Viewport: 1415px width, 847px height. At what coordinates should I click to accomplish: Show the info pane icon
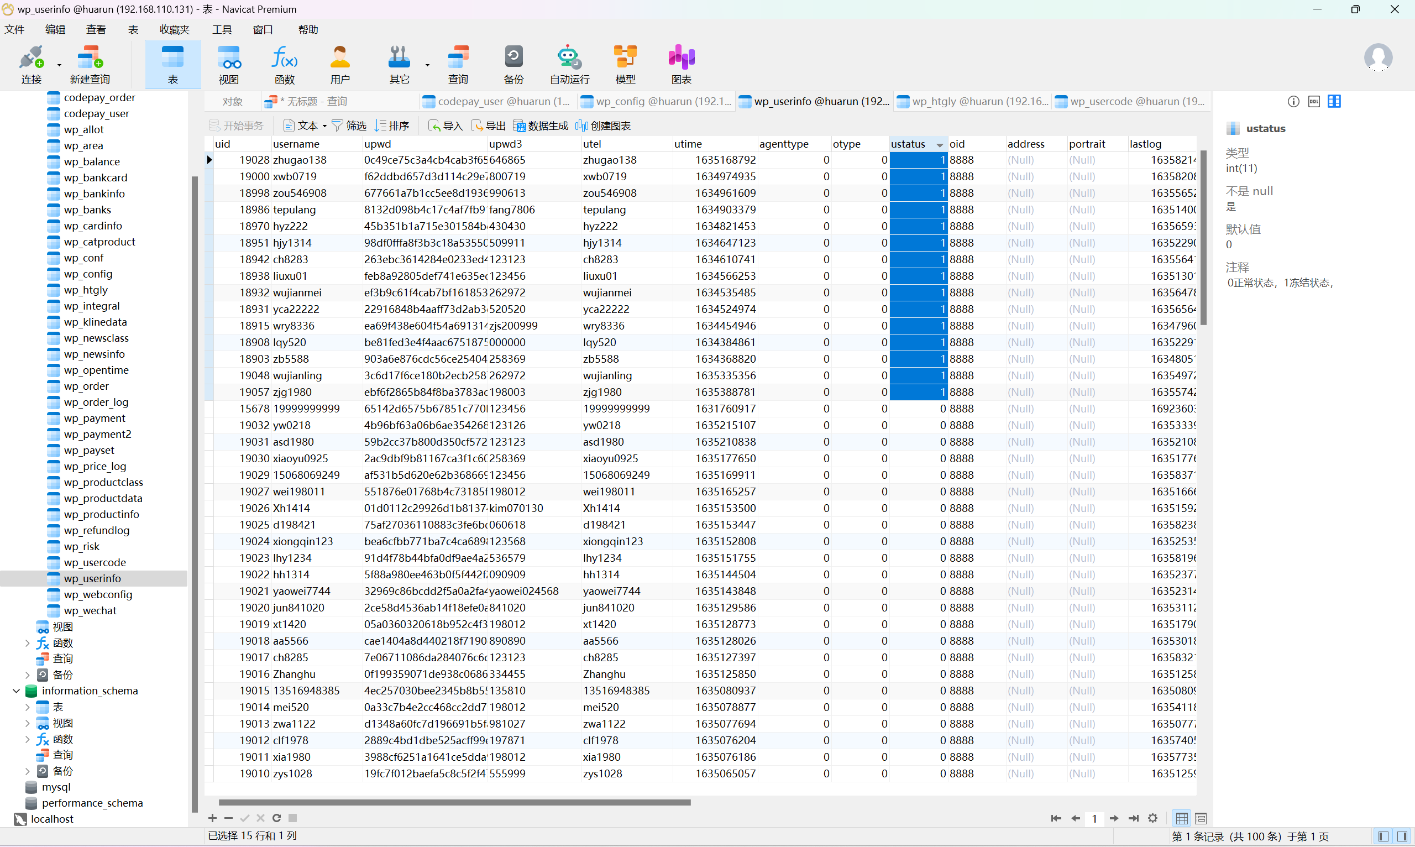[x=1293, y=102]
